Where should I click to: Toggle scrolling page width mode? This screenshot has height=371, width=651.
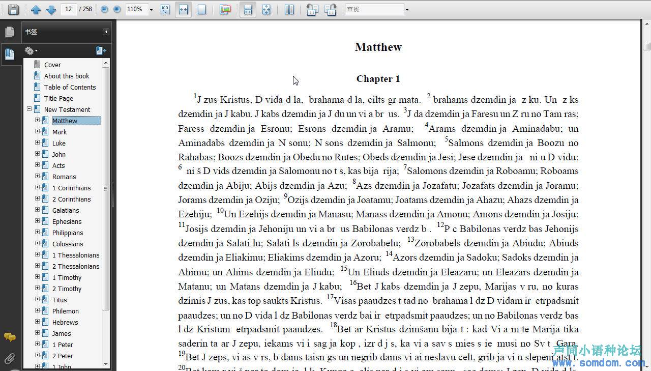tap(248, 9)
